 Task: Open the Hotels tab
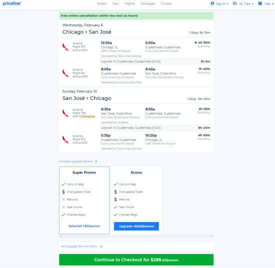pyautogui.click(x=101, y=3)
